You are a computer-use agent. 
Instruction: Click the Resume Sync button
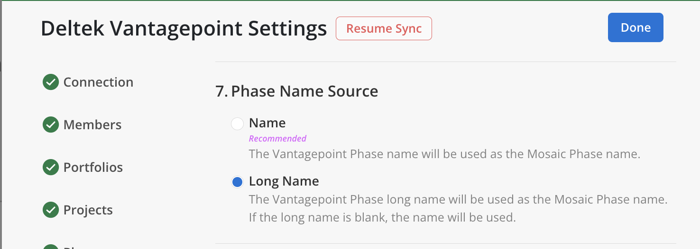click(x=384, y=28)
